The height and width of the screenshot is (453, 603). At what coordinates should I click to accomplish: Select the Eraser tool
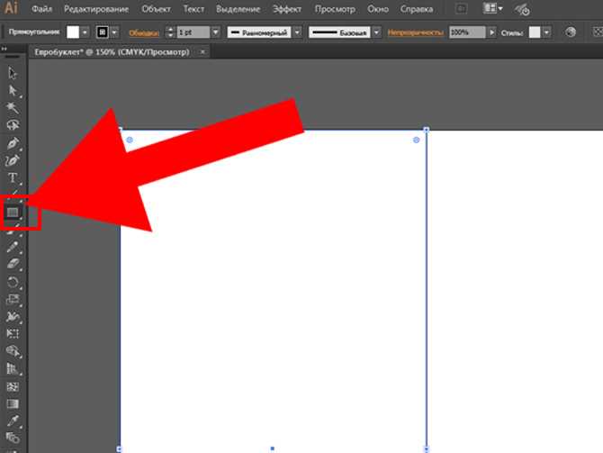13,265
